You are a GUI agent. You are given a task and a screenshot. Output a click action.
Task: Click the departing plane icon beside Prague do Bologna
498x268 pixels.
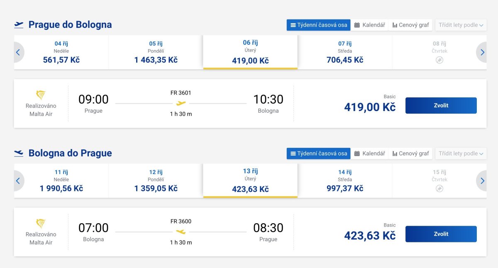[19, 25]
